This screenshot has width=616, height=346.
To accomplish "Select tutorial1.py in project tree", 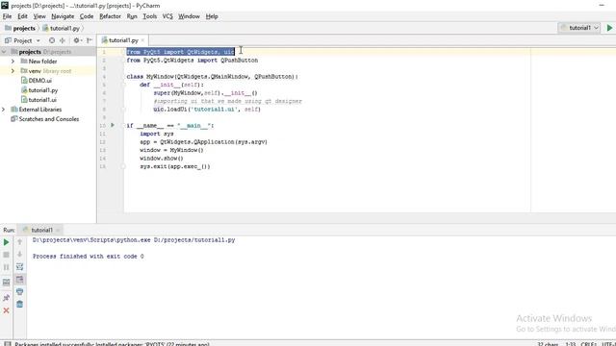I will click(x=39, y=90).
